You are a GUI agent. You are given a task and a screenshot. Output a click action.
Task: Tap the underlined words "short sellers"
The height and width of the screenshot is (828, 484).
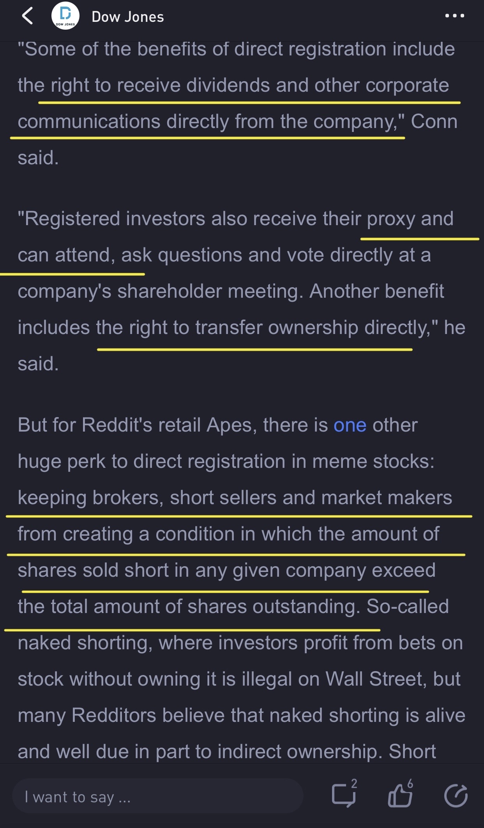click(x=223, y=498)
